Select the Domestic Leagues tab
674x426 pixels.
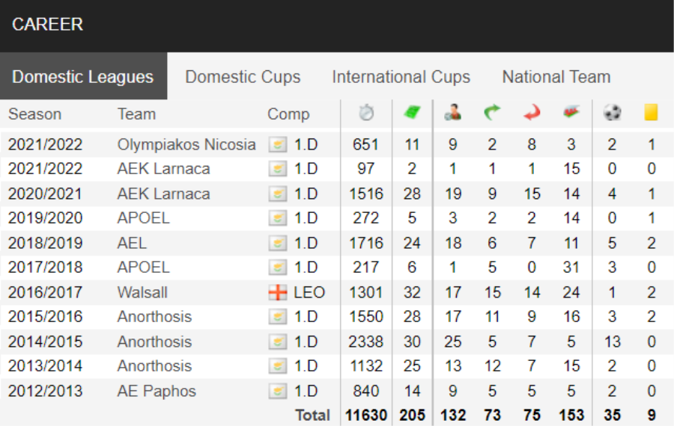pyautogui.click(x=83, y=77)
